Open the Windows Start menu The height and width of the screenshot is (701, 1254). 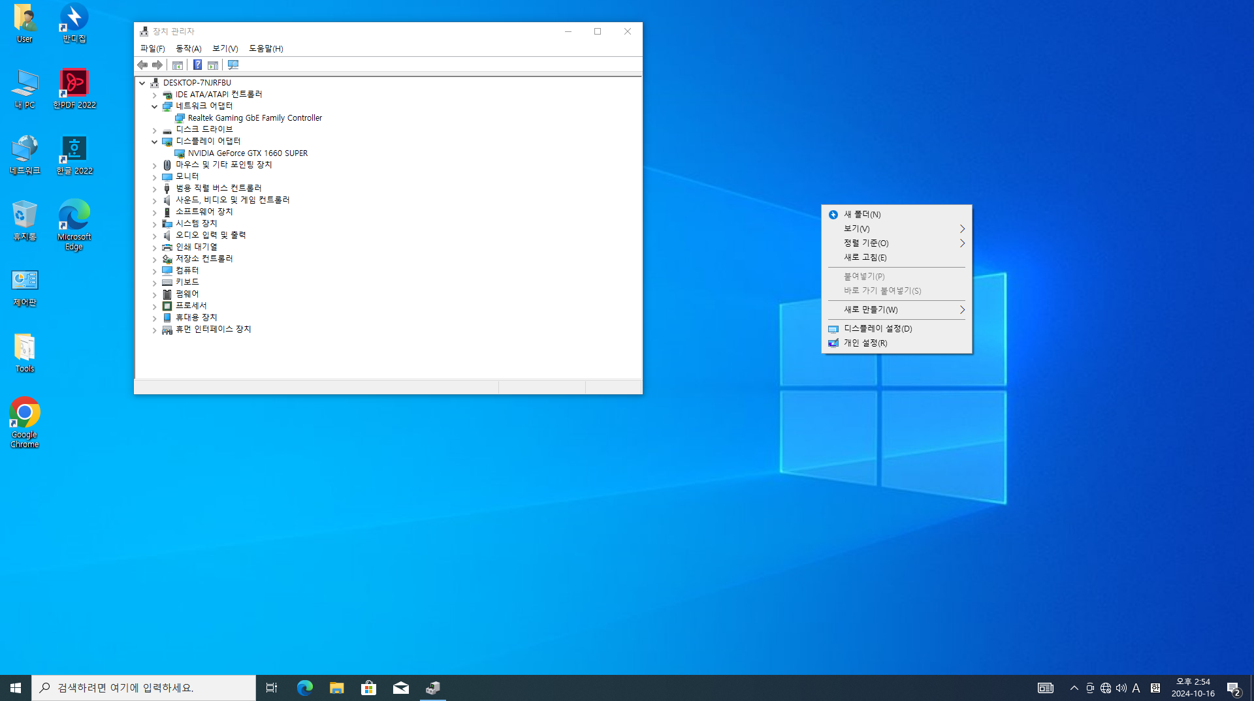(16, 688)
